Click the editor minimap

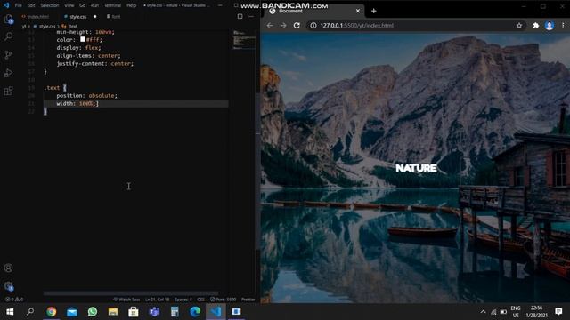pos(244,40)
